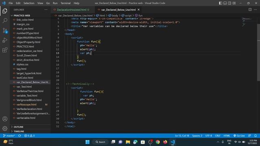260x146 pixels.
Task: Toggle Primary Side Bar layout icon
Action: pos(221,3)
